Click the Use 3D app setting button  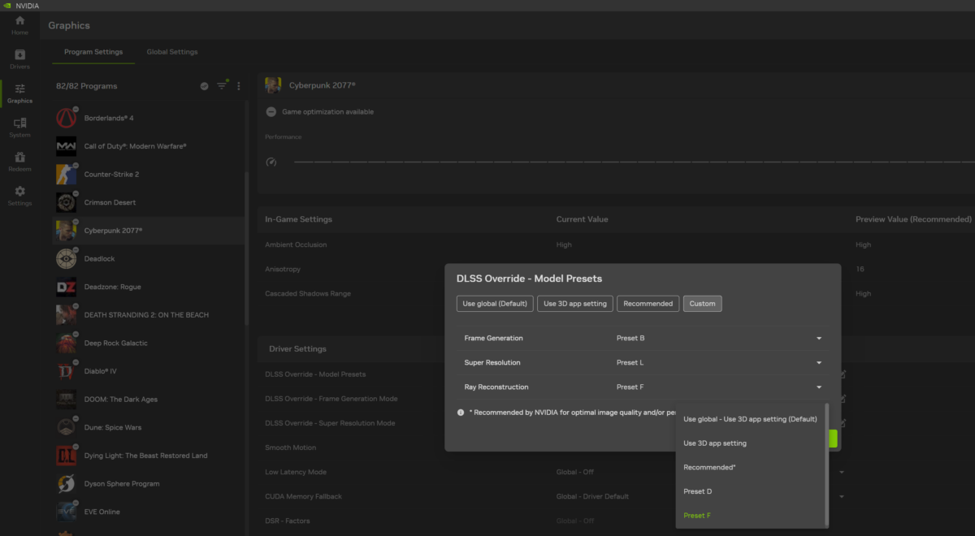(575, 304)
